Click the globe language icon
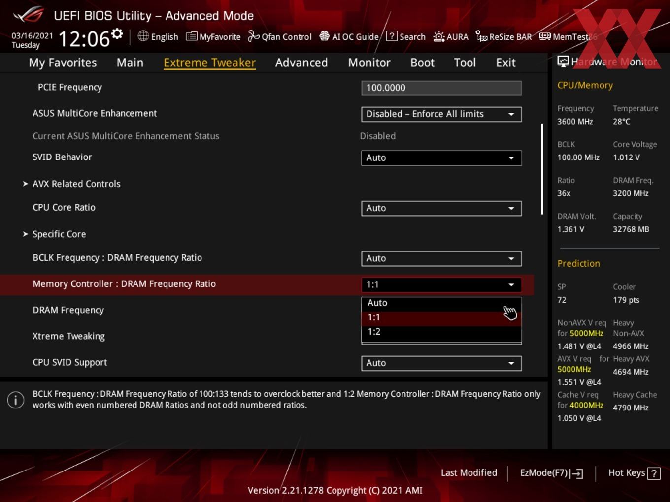This screenshot has height=502, width=670. point(143,36)
